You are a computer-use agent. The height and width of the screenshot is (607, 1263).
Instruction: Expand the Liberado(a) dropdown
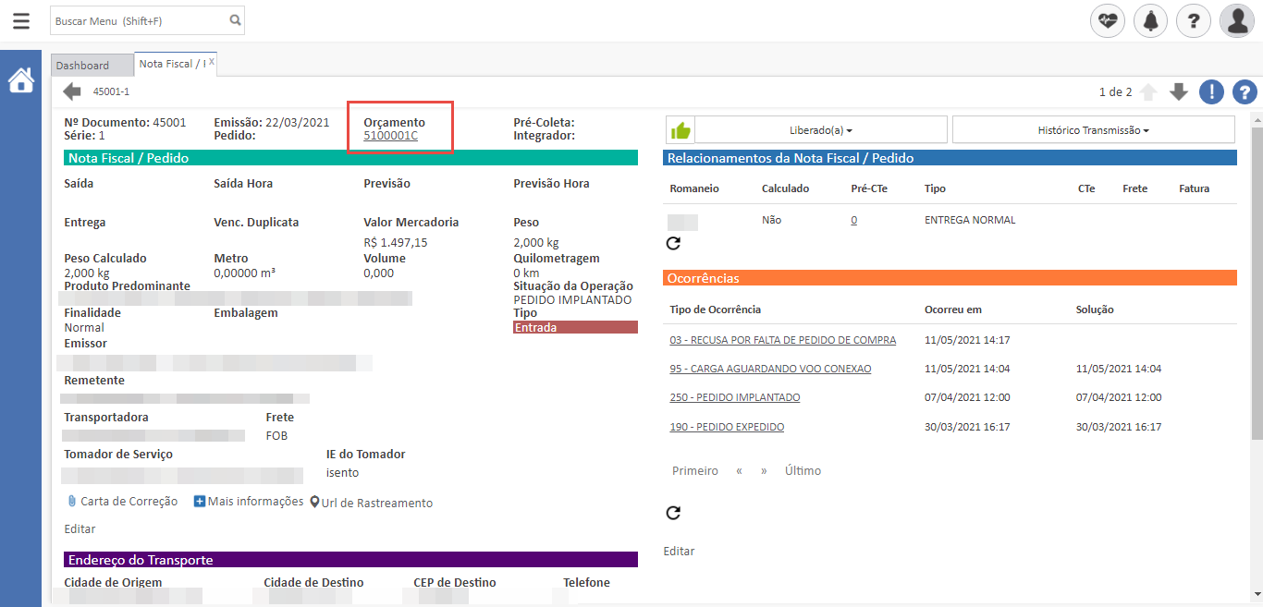tap(820, 130)
